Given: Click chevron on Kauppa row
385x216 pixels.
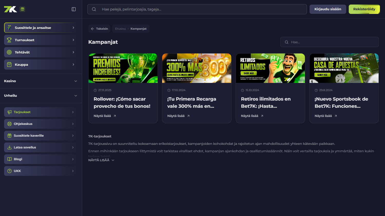Looking at the screenshot, I should (73, 64).
